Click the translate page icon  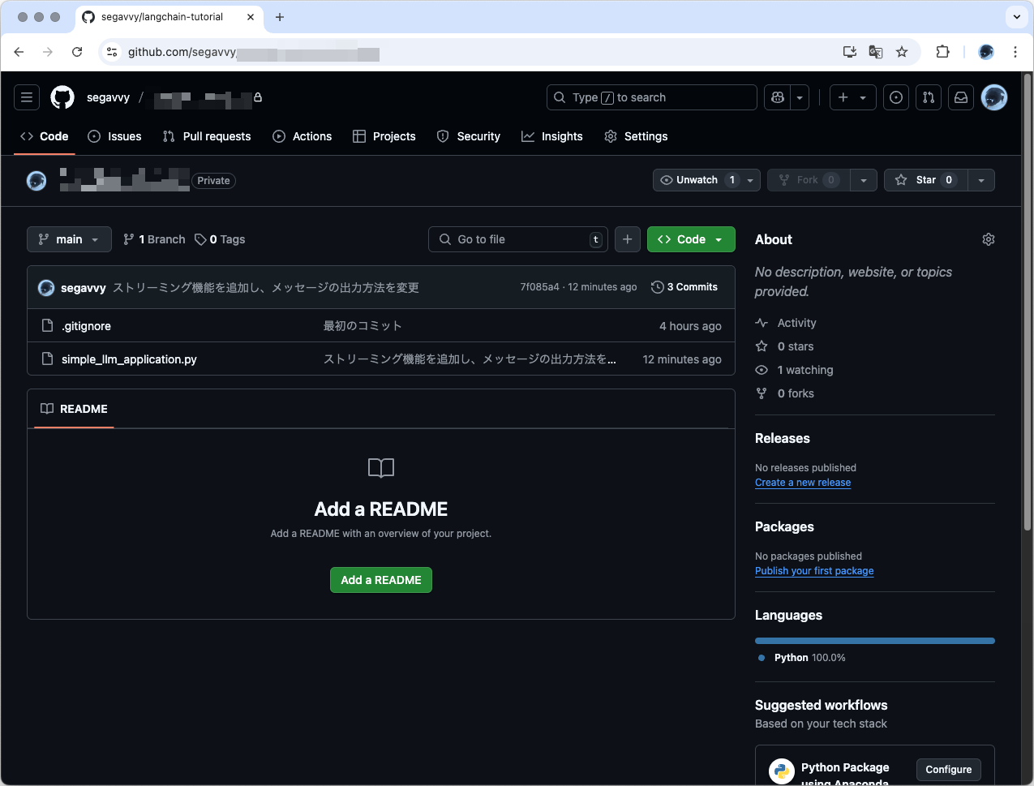pyautogui.click(x=876, y=52)
